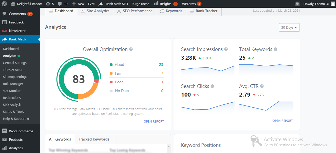This screenshot has height=153, width=336.
Task: Open 404 Monitor submenu
Action: click(x=12, y=91)
